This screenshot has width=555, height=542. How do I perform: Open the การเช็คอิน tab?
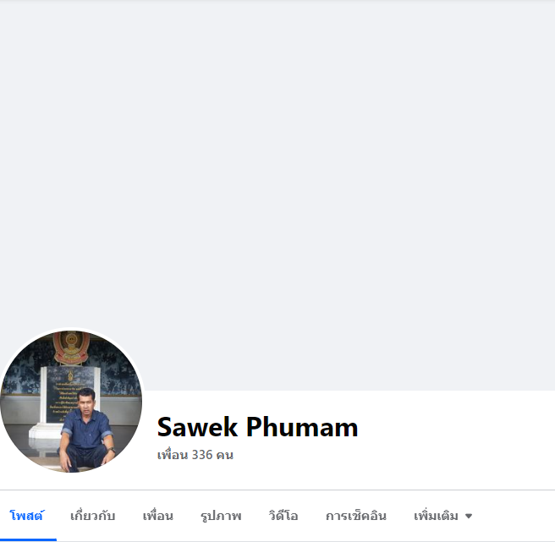click(356, 516)
